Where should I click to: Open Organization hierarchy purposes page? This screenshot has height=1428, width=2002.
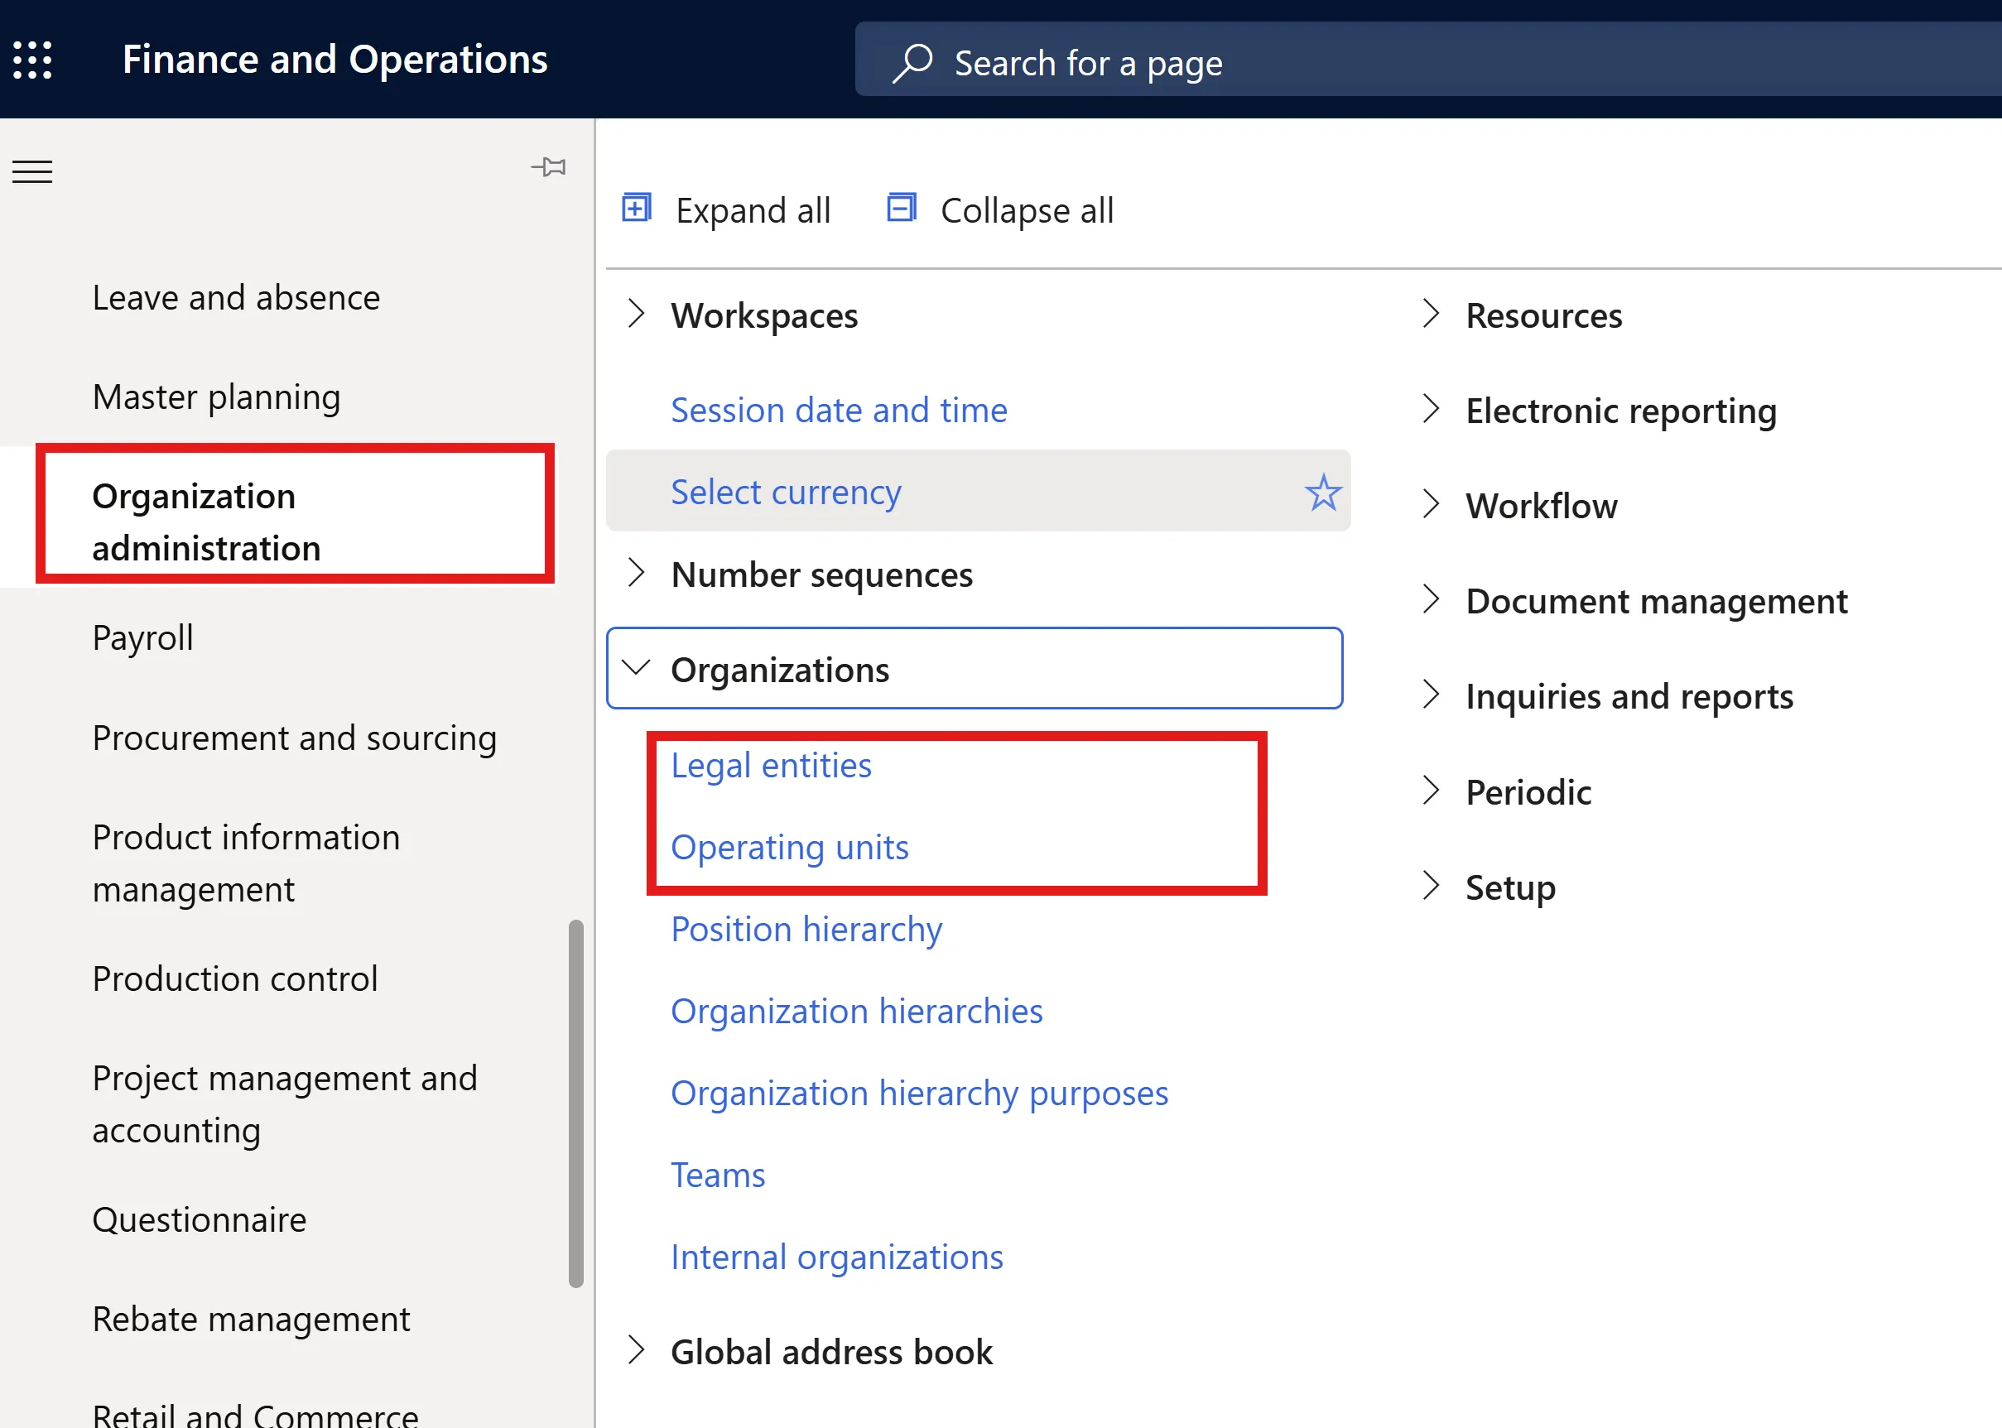[x=920, y=1093]
